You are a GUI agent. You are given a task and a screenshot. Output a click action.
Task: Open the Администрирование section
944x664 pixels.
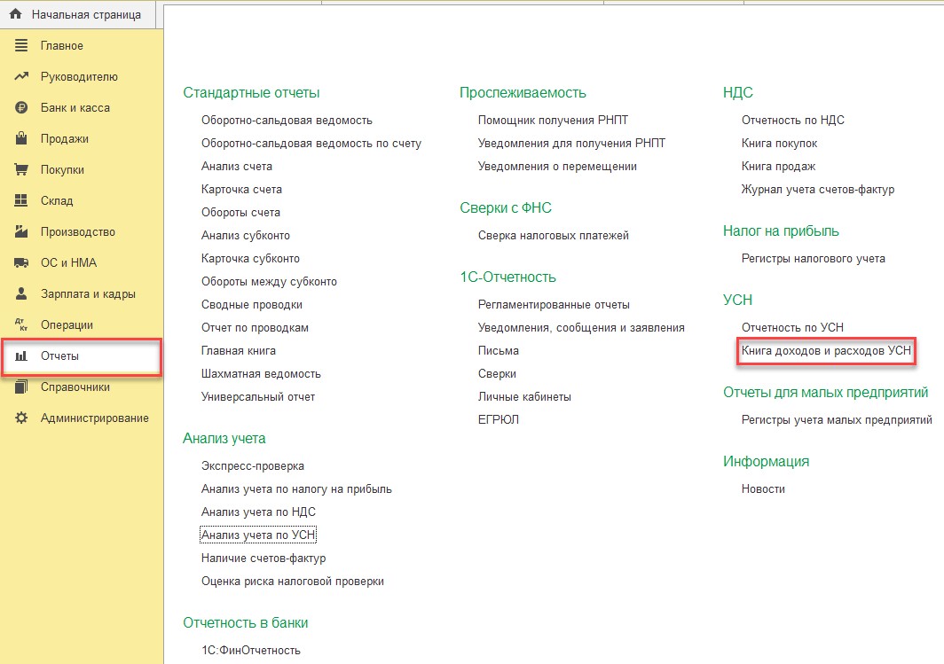(x=95, y=418)
